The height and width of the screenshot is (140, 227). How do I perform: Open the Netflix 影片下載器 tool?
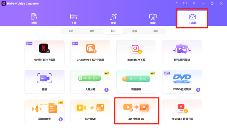[x=45, y=52]
